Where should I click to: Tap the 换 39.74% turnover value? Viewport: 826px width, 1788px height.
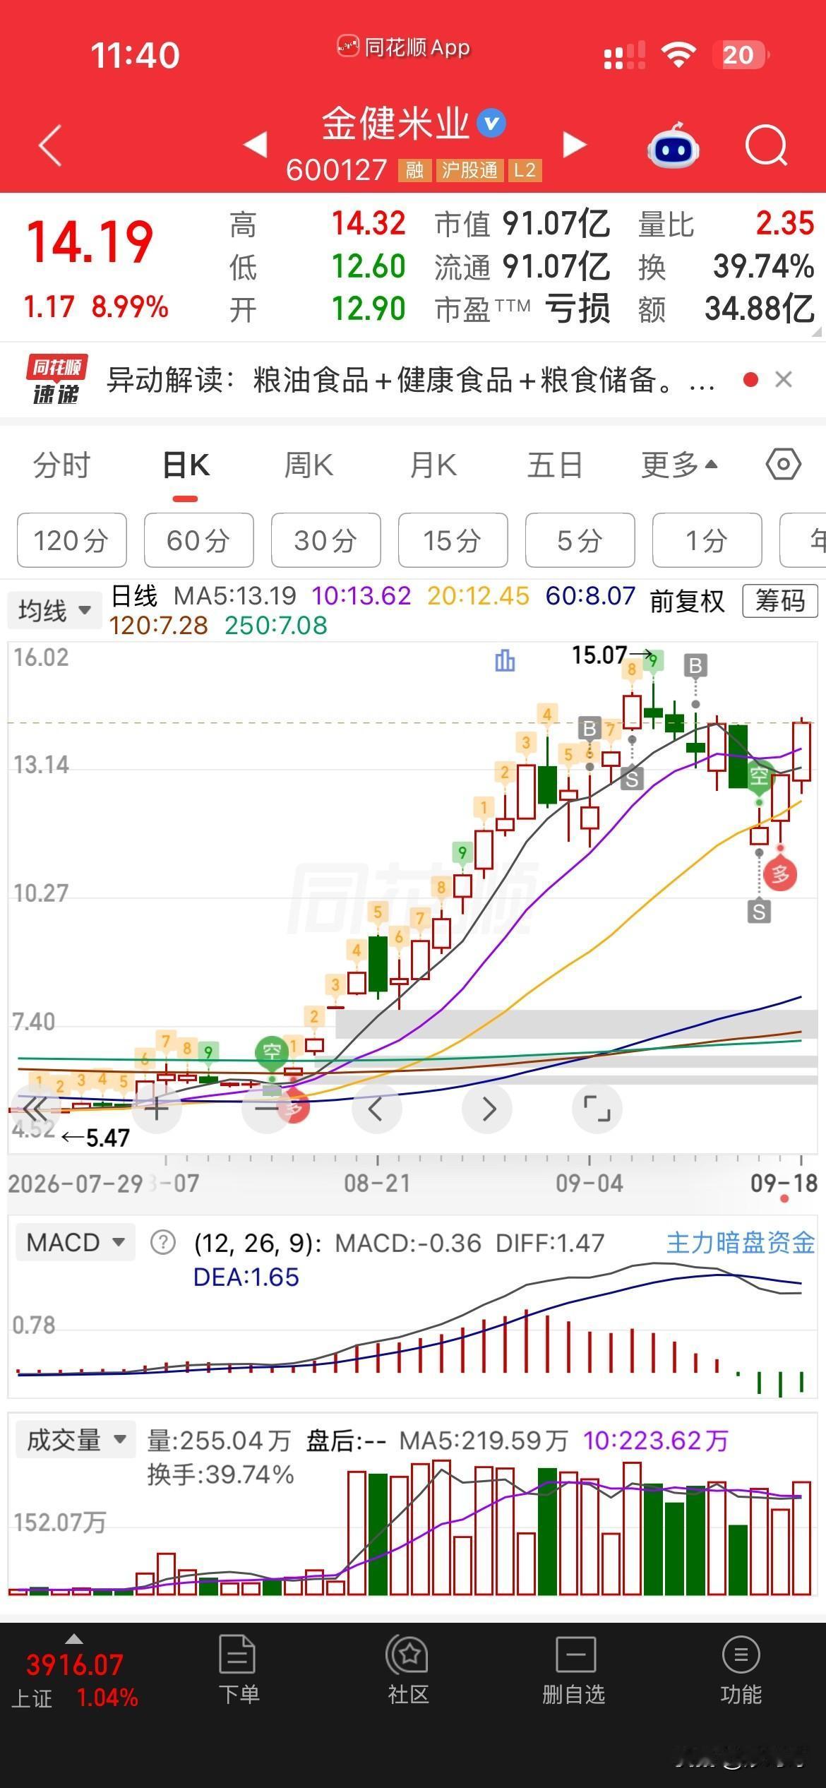tap(726, 267)
